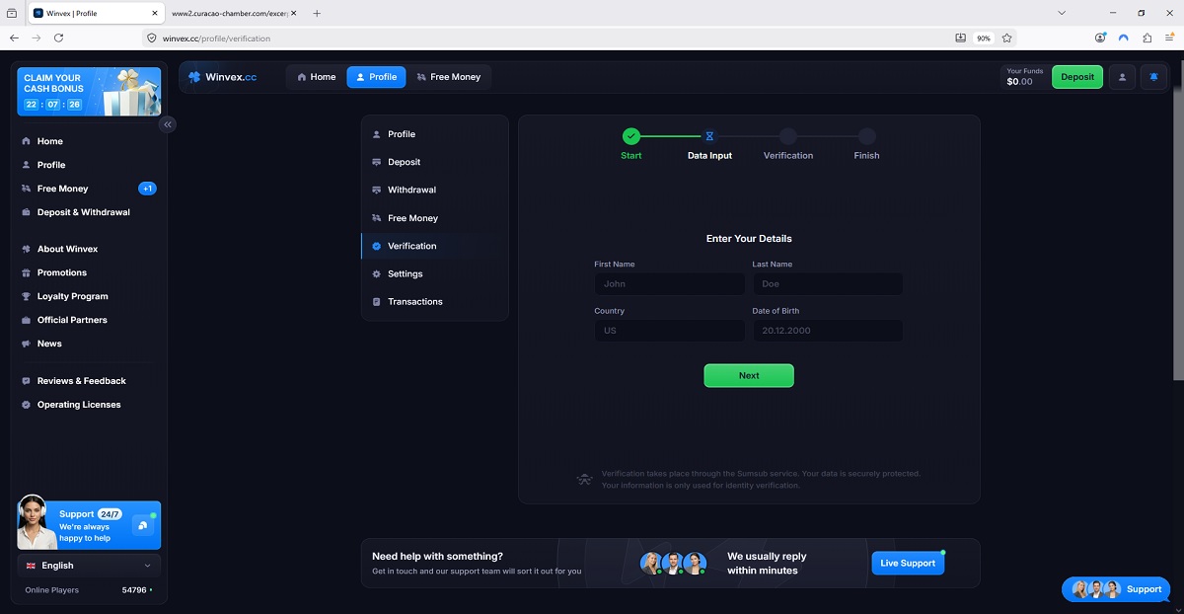Viewport: 1184px width, 614px height.
Task: Select the Home tab in the top navigation
Action: point(316,77)
